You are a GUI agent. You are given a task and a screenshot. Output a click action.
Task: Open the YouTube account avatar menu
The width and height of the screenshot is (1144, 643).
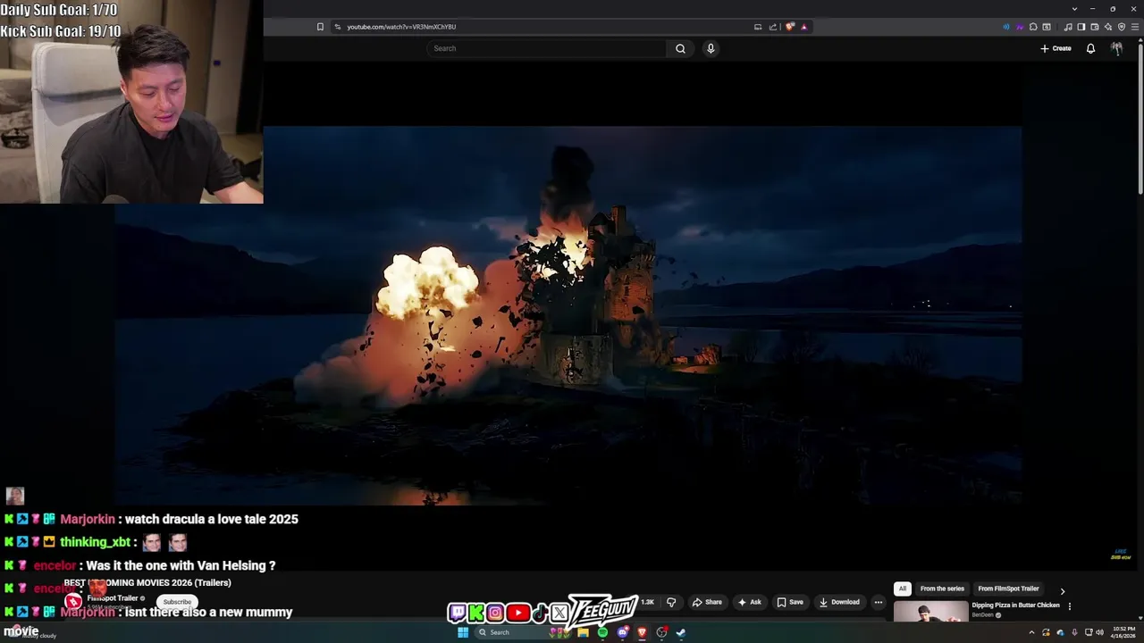(x=1116, y=48)
